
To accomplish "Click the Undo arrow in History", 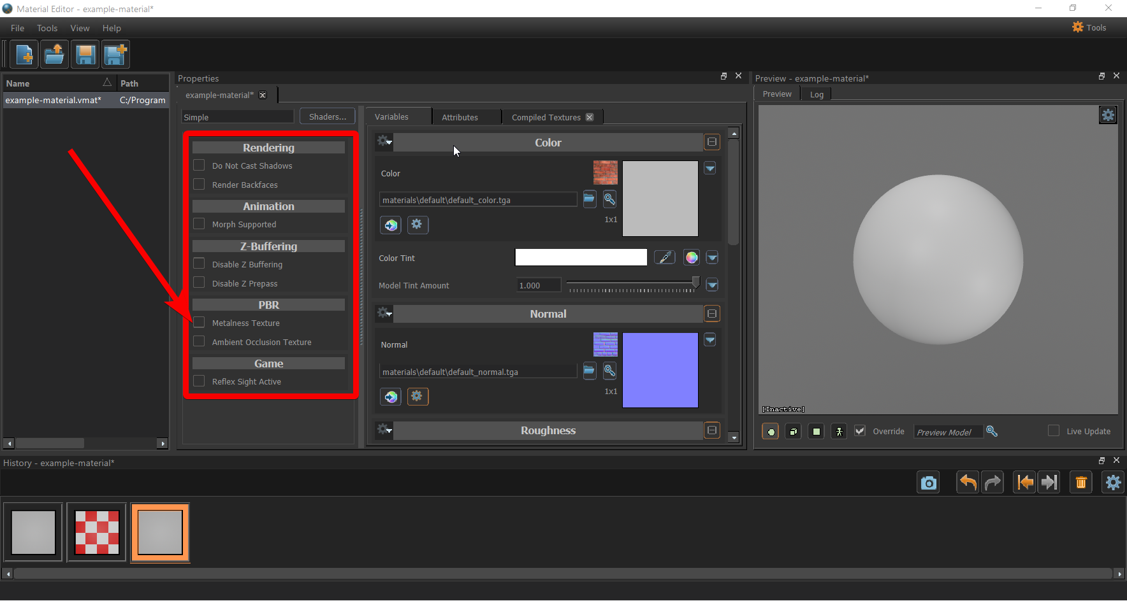I will point(968,483).
